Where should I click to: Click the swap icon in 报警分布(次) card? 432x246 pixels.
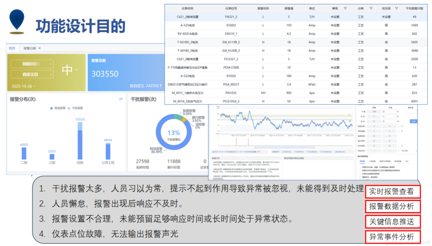[121, 99]
